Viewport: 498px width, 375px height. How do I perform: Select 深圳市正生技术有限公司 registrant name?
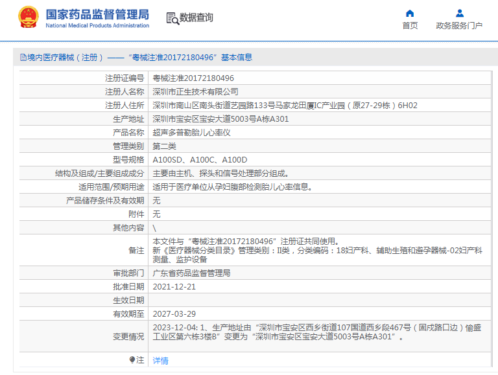click(x=195, y=92)
